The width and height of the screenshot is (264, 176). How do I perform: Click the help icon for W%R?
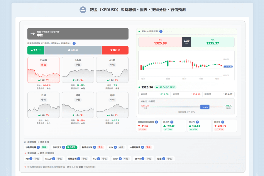pos(120,159)
